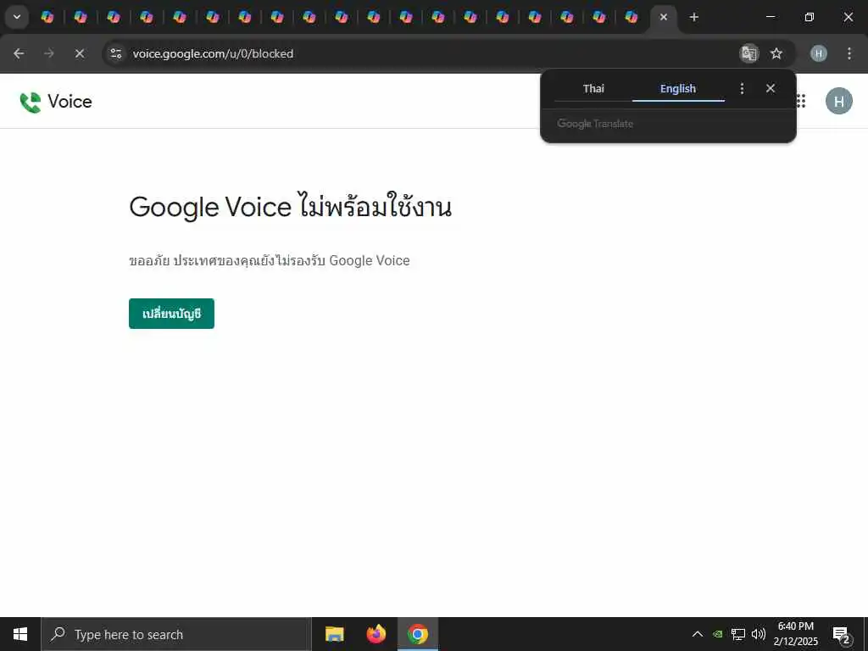
Task: Click the Chrome icon in the taskbar
Action: click(x=418, y=634)
